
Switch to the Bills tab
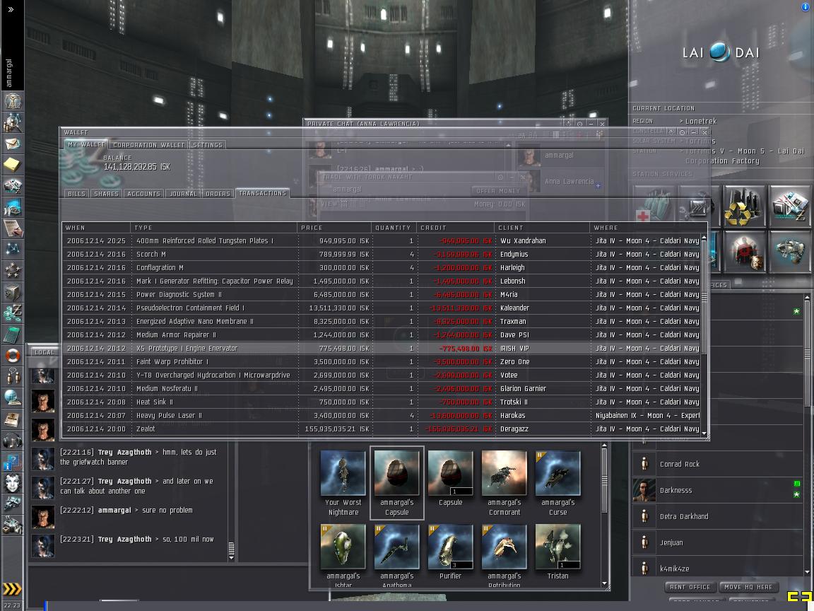[x=76, y=193]
